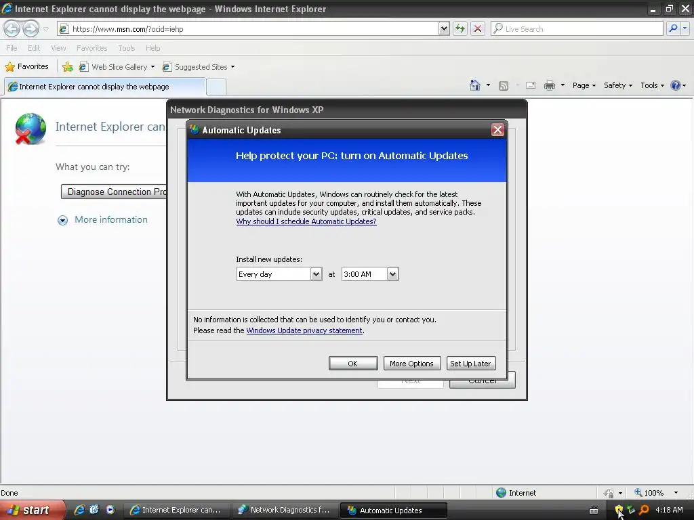Click the second Quick Launch 'e' icon
The image size is (694, 520).
pos(94,510)
